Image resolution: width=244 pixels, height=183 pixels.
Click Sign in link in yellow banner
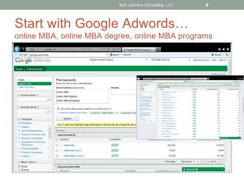(x=61, y=125)
